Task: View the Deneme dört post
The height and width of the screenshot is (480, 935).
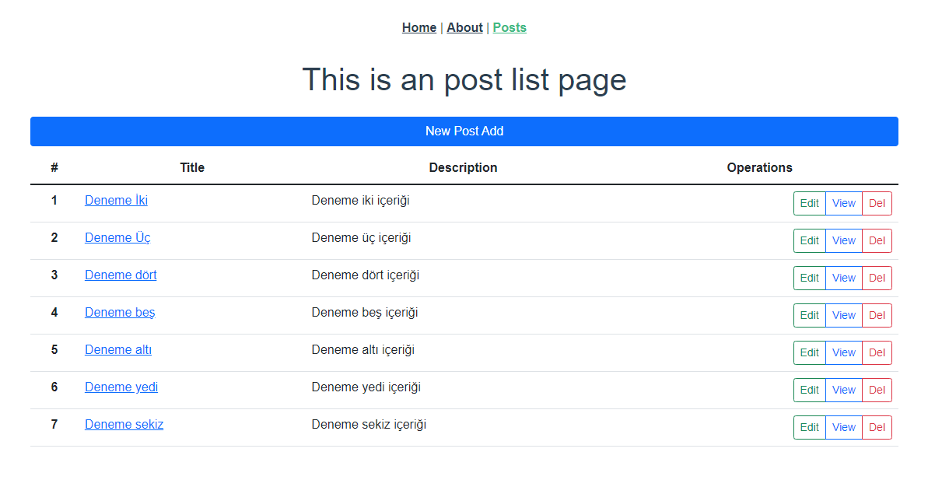Action: coord(844,278)
